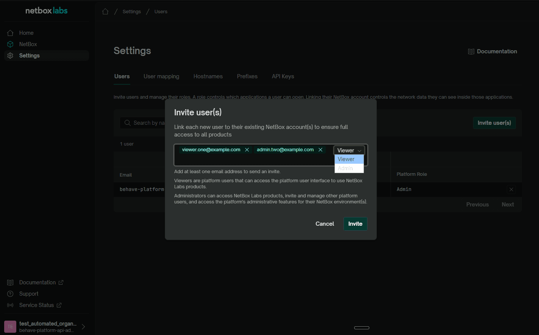The width and height of the screenshot is (539, 335).
Task: Choose Admin option from role list
Action: coord(349,168)
